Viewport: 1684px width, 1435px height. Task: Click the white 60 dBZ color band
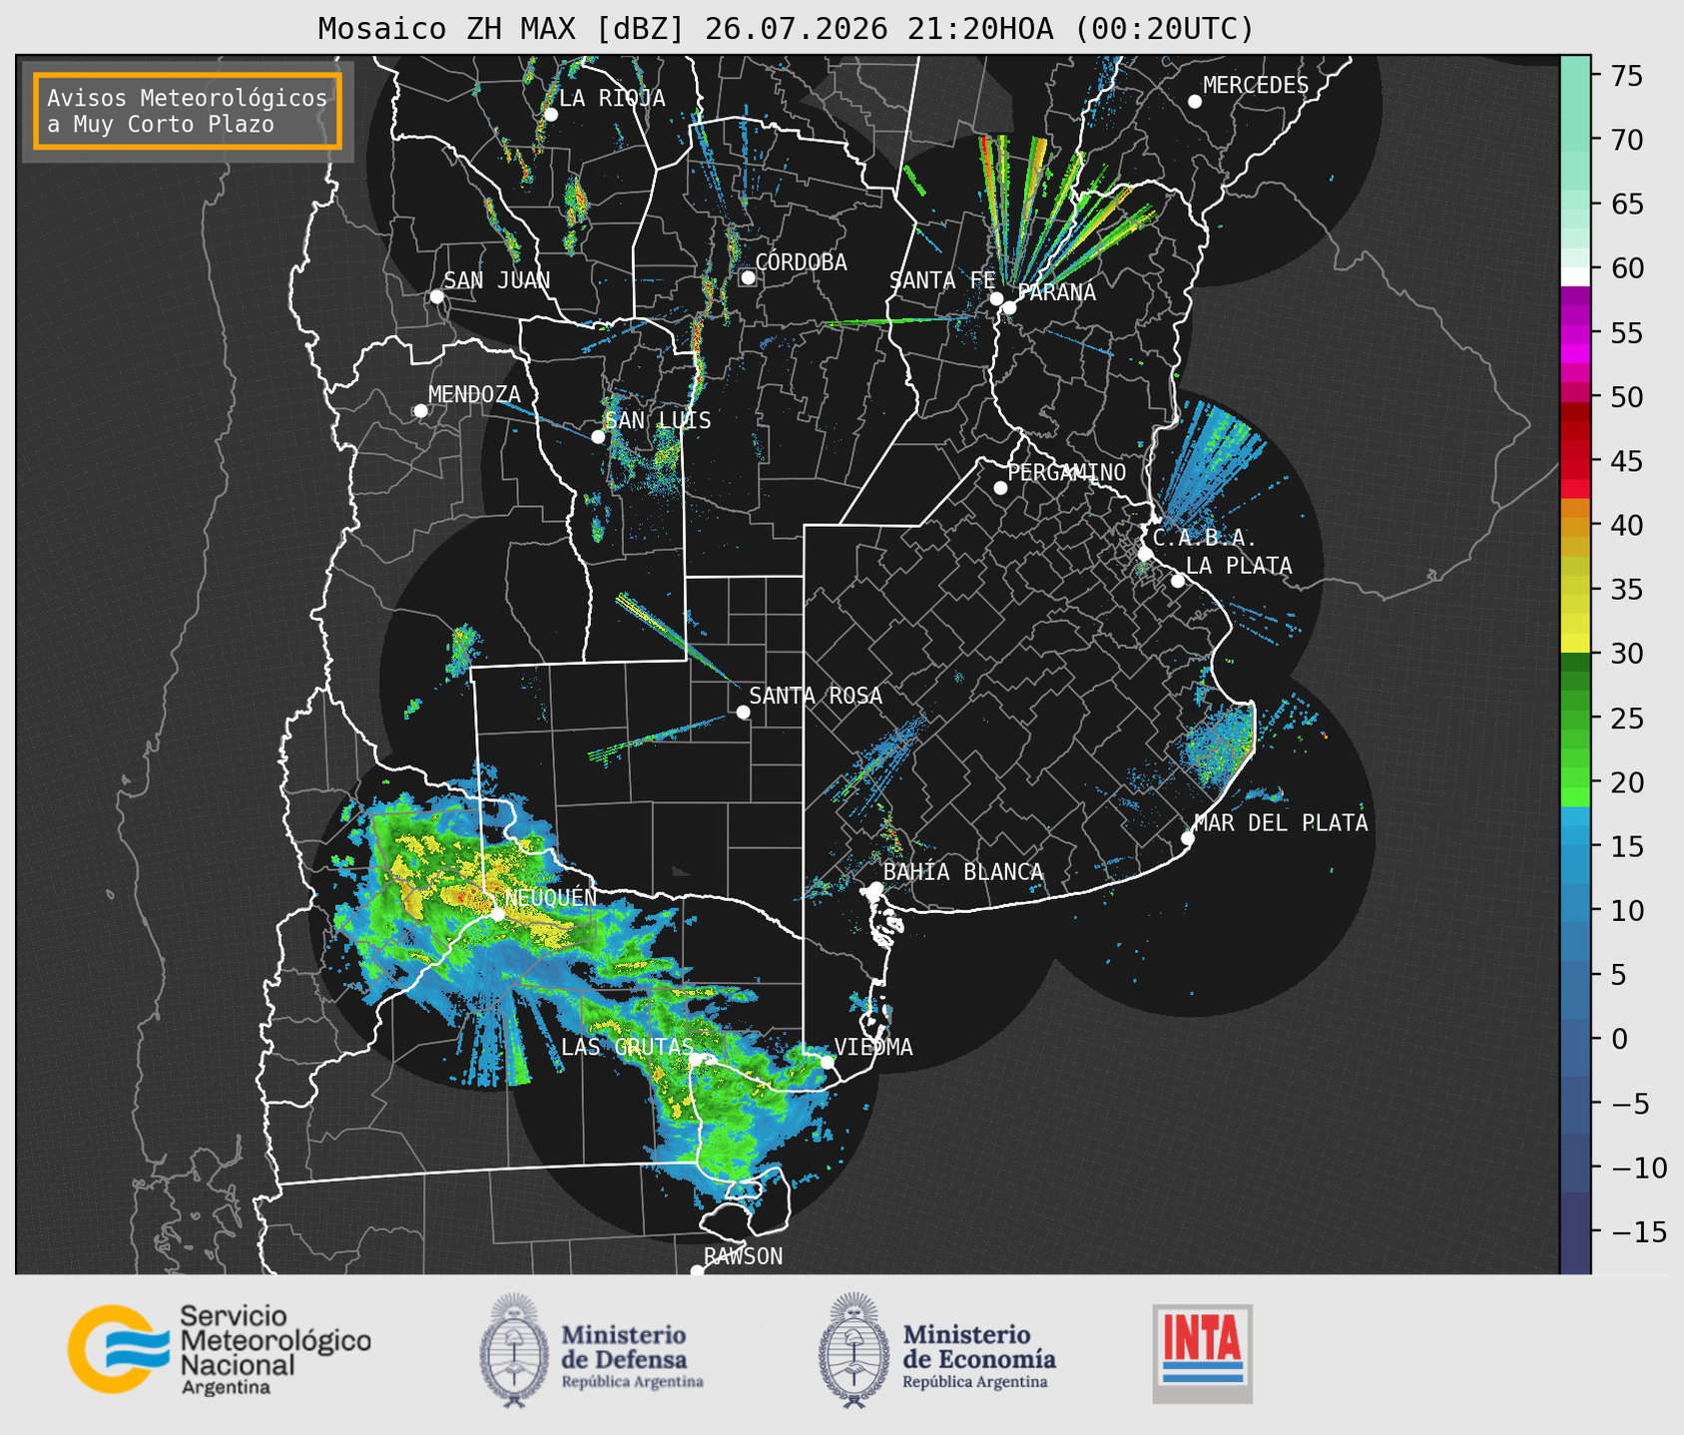point(1575,276)
